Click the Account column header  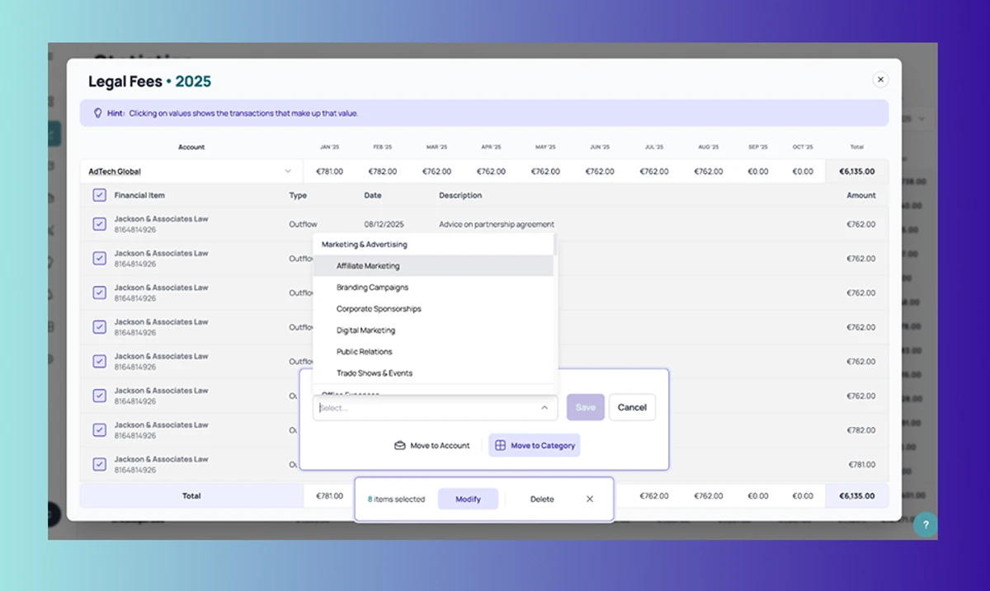pos(191,147)
